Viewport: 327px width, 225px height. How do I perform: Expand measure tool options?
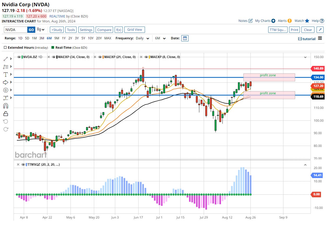coord(11,98)
